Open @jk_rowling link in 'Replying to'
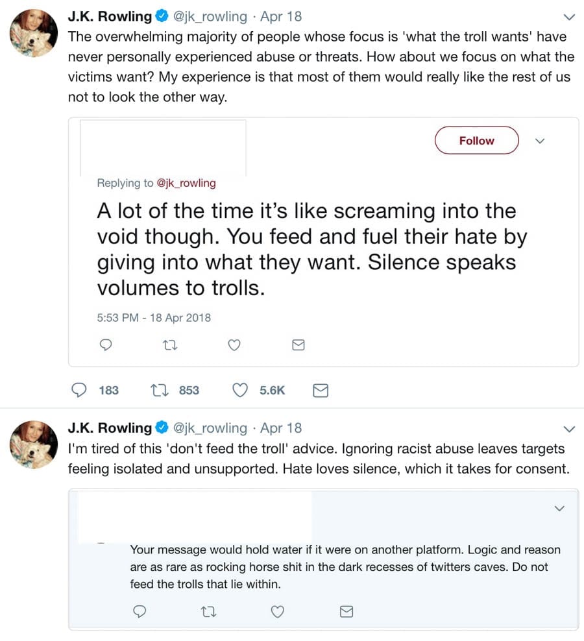Image resolution: width=584 pixels, height=641 pixels. pyautogui.click(x=186, y=183)
